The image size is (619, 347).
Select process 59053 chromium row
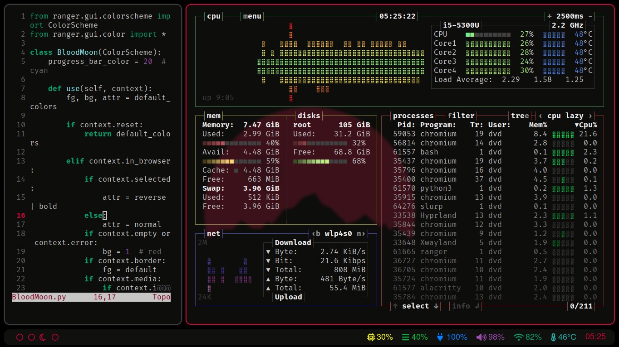click(495, 134)
